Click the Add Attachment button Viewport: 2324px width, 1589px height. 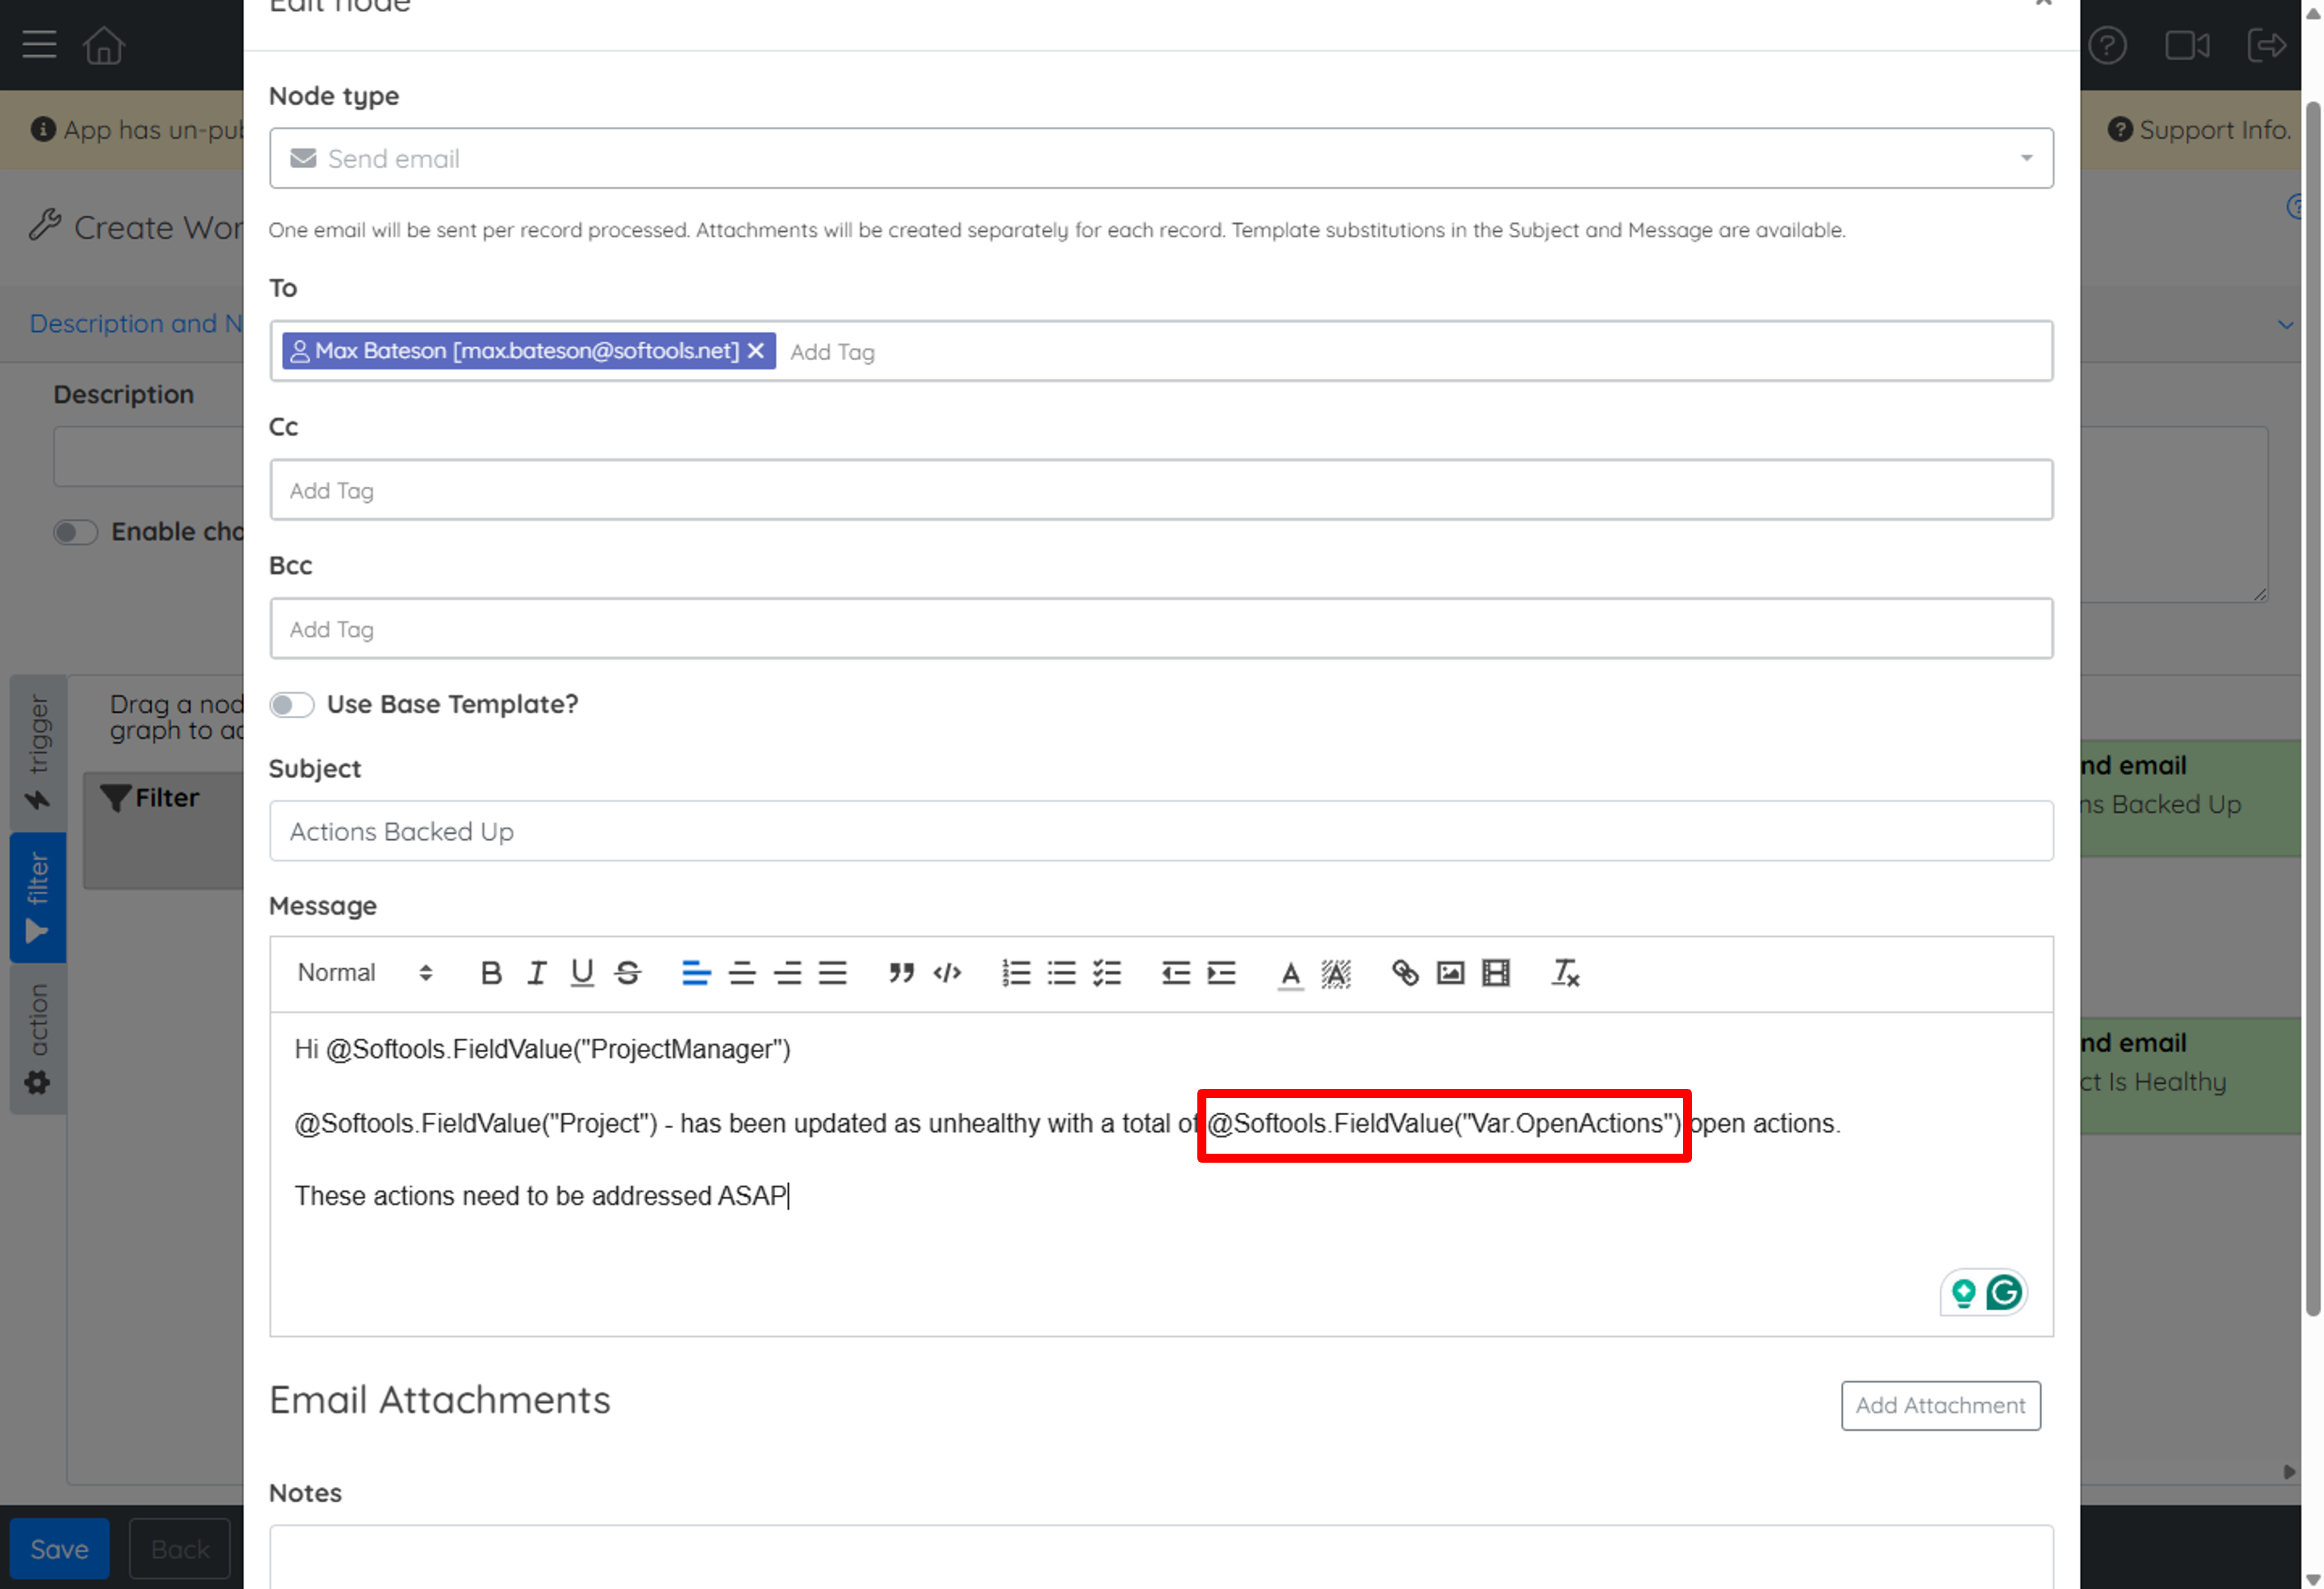1940,1405
